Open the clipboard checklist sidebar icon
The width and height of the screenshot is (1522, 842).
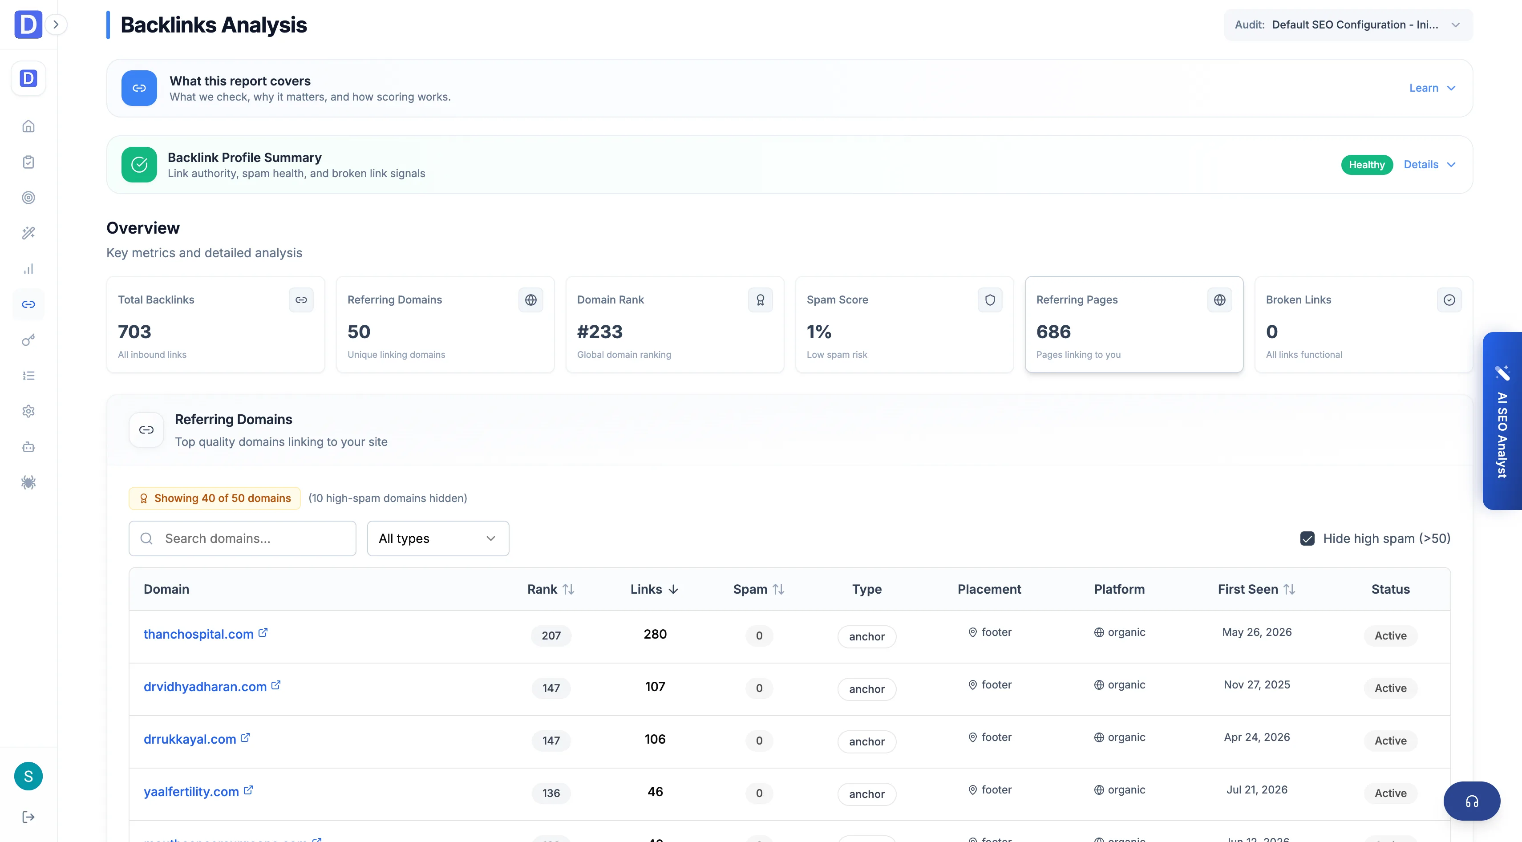pos(28,162)
